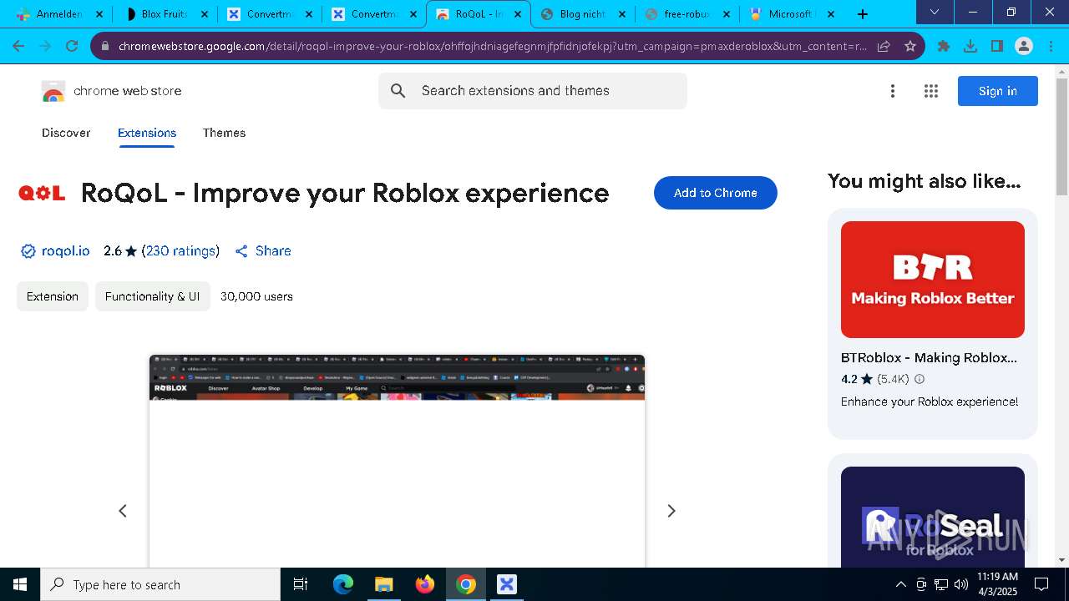Open Chrome downloads icon

click(970, 46)
